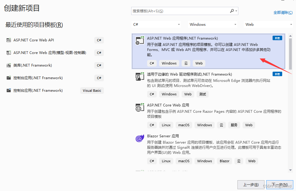Click macOS tag under Blazor Server 应用
This screenshot has width=296, height=191.
pos(184,161)
